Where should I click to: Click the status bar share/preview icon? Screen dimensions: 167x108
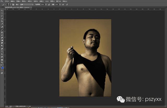pos(10,106)
